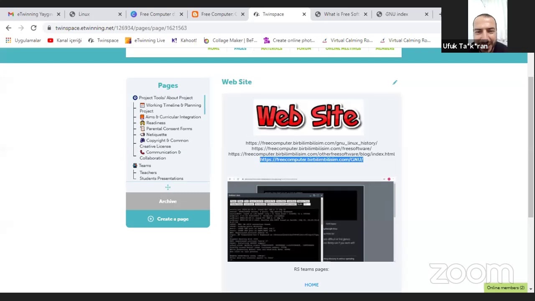Image resolution: width=535 pixels, height=301 pixels.
Task: Open the MATERIALS navigation item
Action: click(x=272, y=49)
